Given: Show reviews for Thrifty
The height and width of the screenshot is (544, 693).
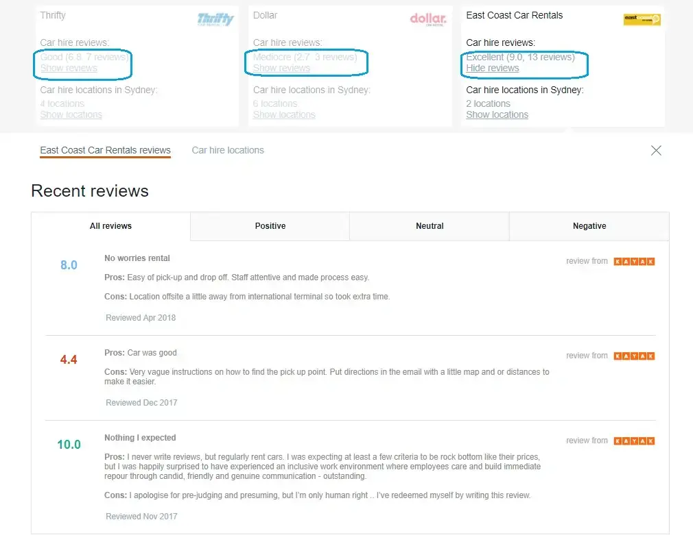Looking at the screenshot, I should (x=69, y=68).
